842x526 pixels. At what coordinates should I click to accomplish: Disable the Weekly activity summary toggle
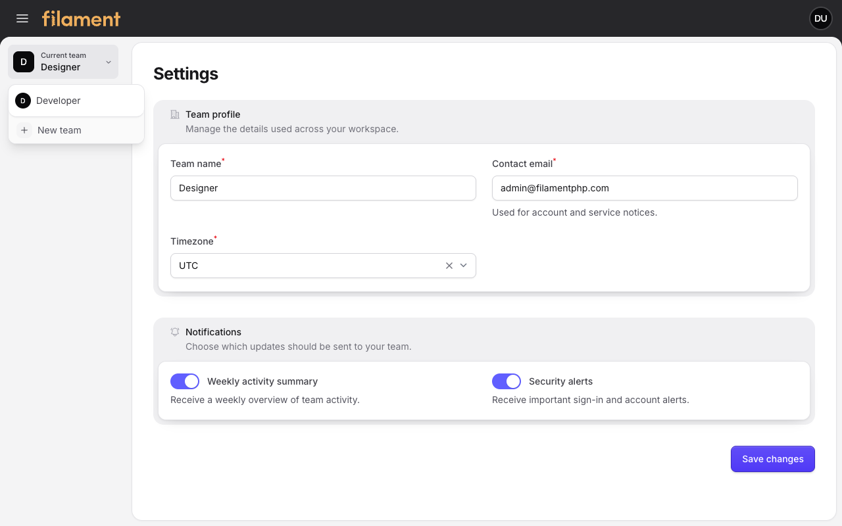(x=185, y=381)
